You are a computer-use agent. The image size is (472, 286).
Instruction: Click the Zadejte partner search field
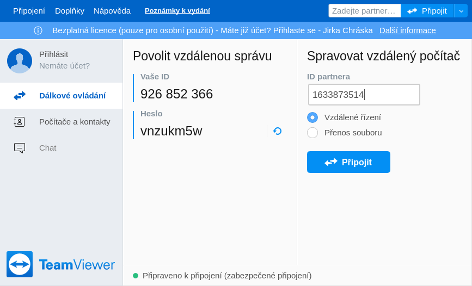pos(365,11)
